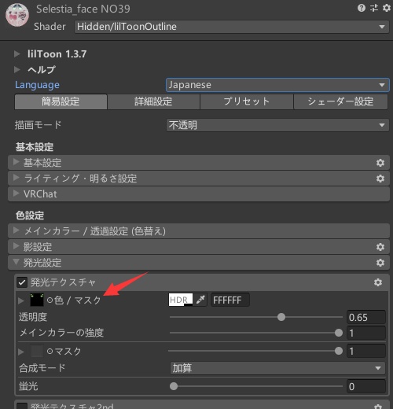Click the メインカラーの強度 slider
Image resolution: width=393 pixels, height=409 pixels.
(256, 333)
